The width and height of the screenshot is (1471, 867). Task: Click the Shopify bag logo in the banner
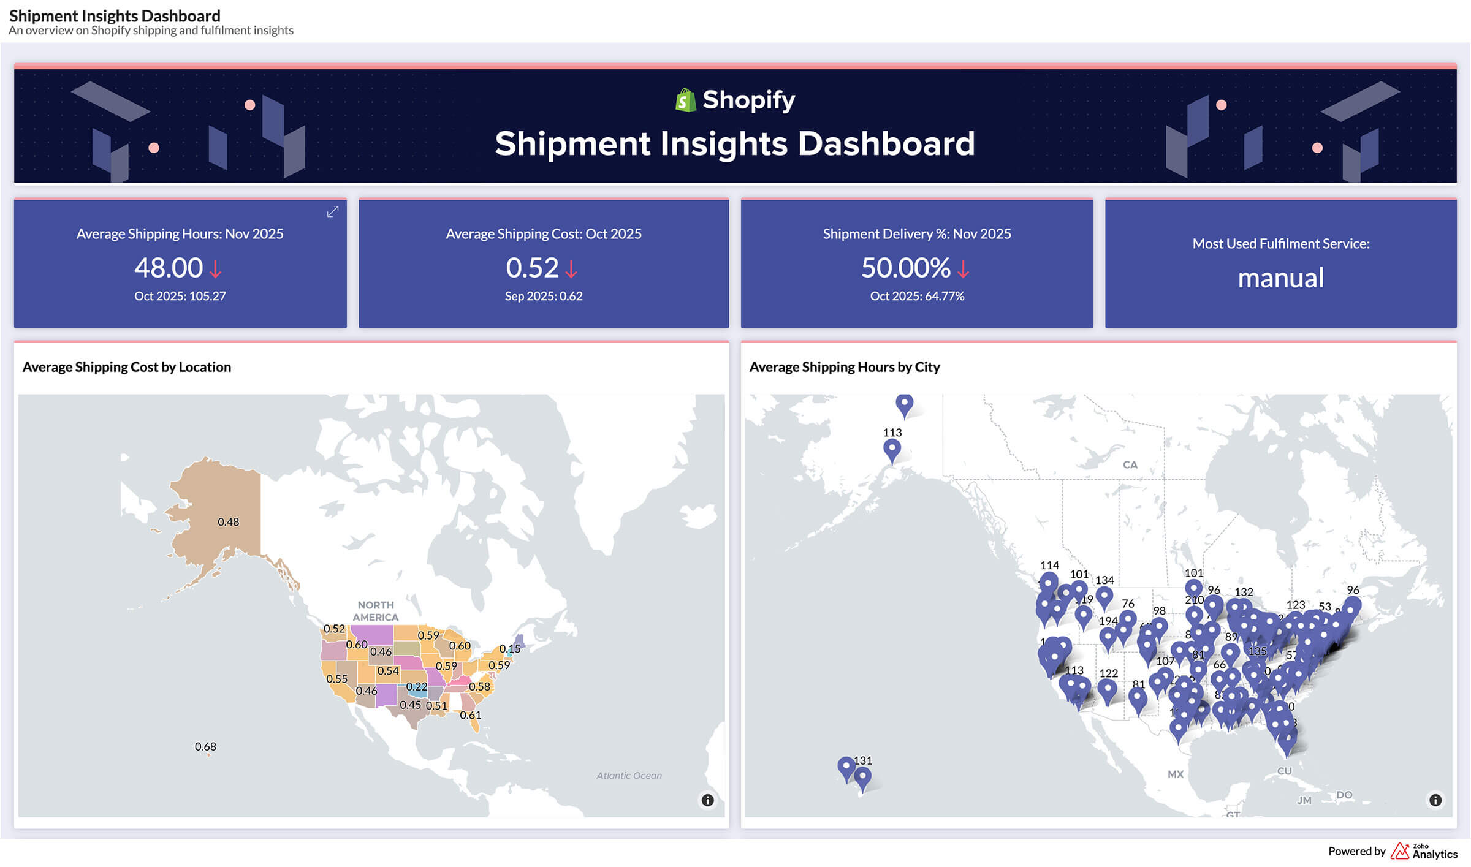(685, 99)
